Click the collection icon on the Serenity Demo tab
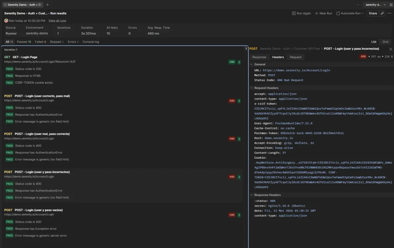The width and height of the screenshot is (394, 248). coord(6,5)
